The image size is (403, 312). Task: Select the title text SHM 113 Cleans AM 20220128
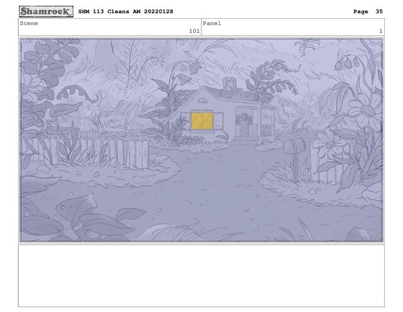tap(126, 11)
